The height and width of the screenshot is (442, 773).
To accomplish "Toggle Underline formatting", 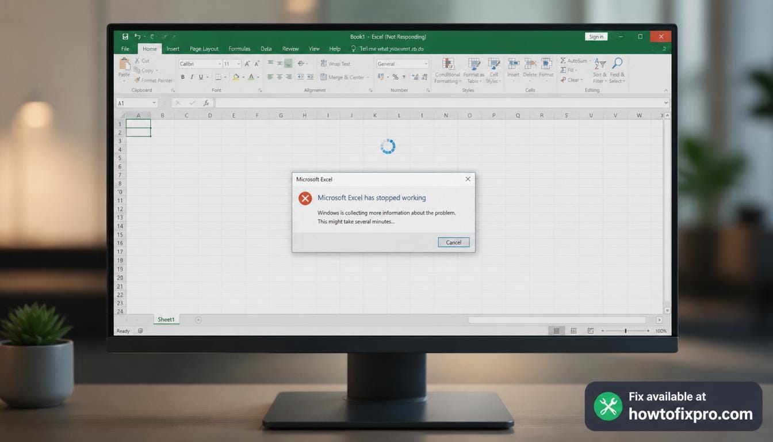I will (x=201, y=77).
